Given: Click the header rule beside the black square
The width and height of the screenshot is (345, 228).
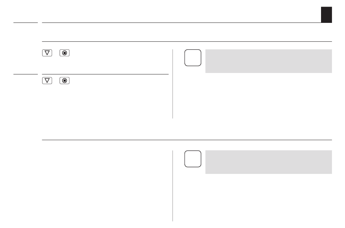Looking at the screenshot, I should click(182, 23).
